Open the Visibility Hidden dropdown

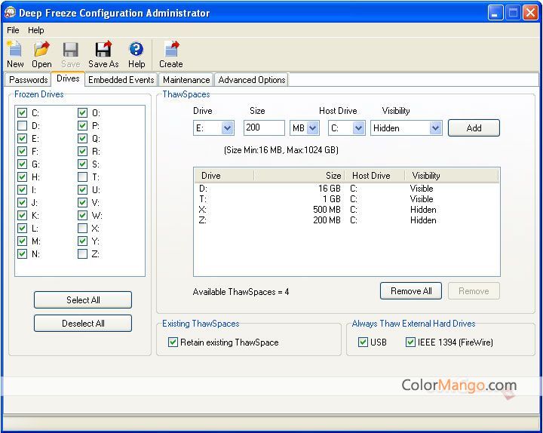(x=435, y=127)
